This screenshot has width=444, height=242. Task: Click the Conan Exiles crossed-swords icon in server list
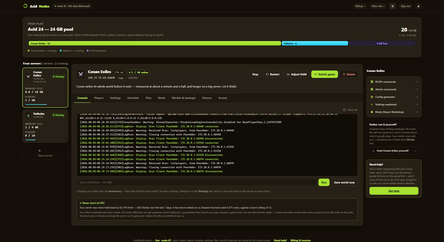coord(28,77)
